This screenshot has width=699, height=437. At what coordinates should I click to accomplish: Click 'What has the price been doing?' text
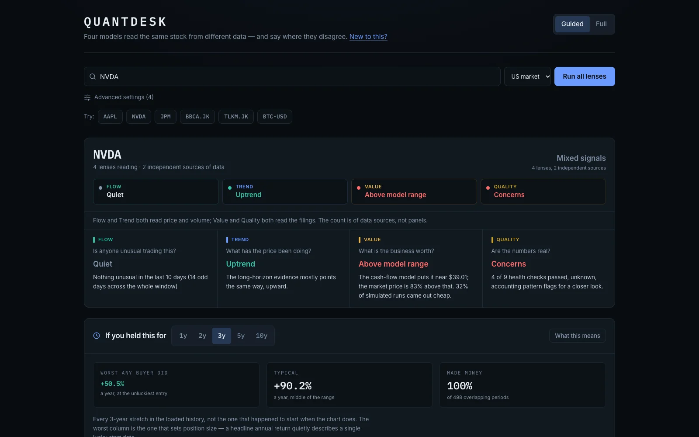(269, 251)
